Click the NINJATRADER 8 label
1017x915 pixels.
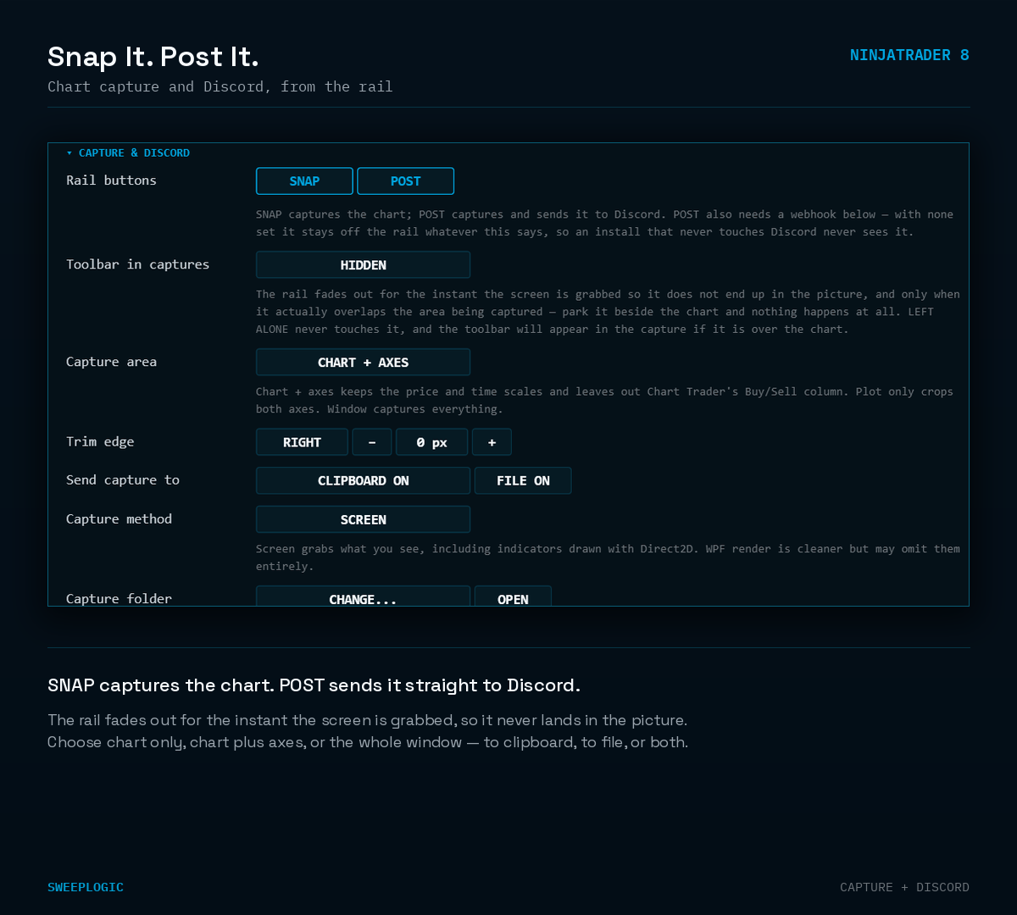909,55
